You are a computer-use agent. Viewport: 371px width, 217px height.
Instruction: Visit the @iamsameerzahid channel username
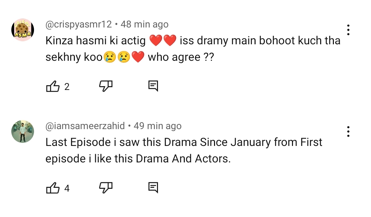[x=85, y=126]
